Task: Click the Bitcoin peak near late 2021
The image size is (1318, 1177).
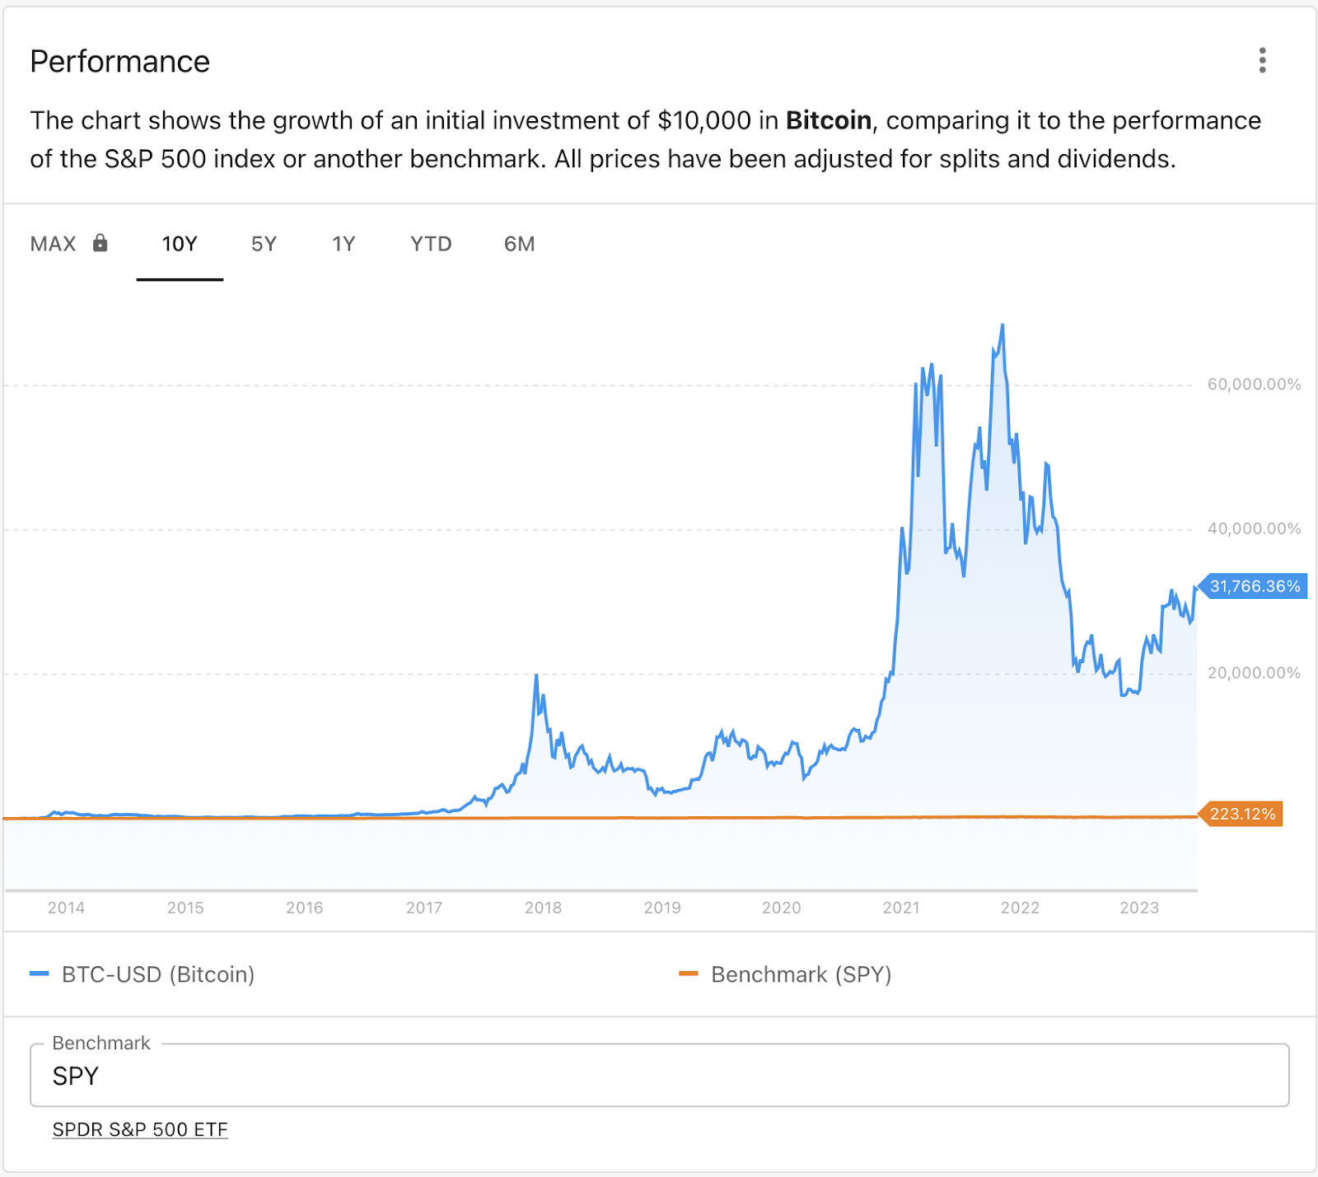Action: (1003, 325)
